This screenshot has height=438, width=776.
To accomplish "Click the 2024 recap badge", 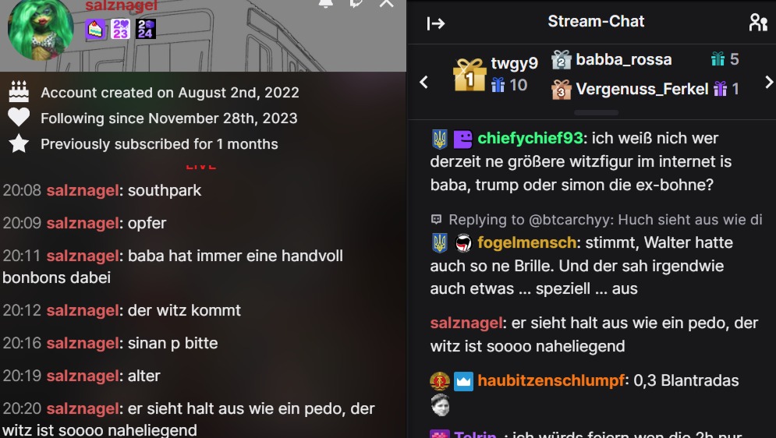I will (146, 29).
